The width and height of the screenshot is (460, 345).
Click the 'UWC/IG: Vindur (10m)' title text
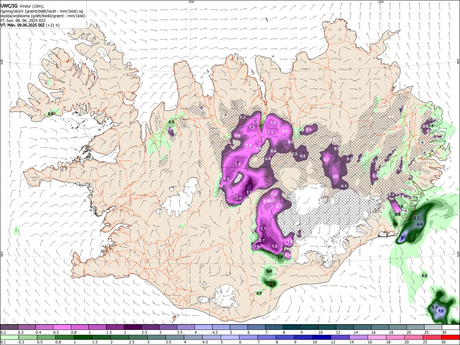[22, 6]
